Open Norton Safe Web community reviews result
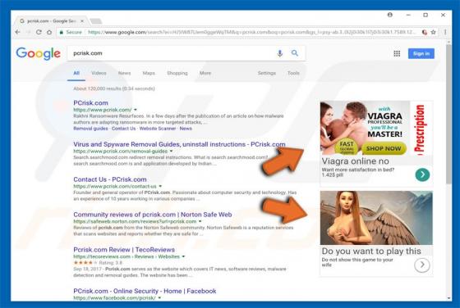 coord(153,215)
